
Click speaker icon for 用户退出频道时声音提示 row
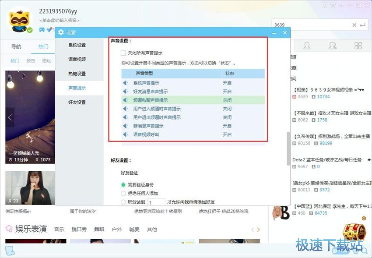pyautogui.click(x=126, y=117)
